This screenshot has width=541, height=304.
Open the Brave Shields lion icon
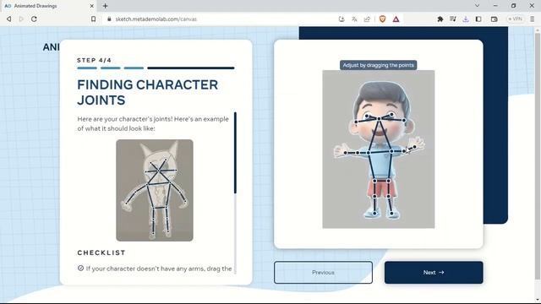[382, 19]
